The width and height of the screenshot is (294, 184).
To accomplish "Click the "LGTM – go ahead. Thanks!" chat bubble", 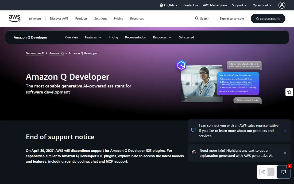I will click(247, 100).
